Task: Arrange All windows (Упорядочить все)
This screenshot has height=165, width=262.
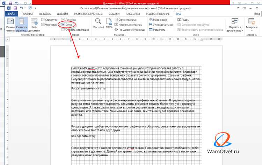Action: (161, 25)
